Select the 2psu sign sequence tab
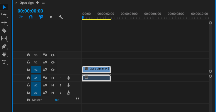The image size is (216, 112). pos(27,3)
